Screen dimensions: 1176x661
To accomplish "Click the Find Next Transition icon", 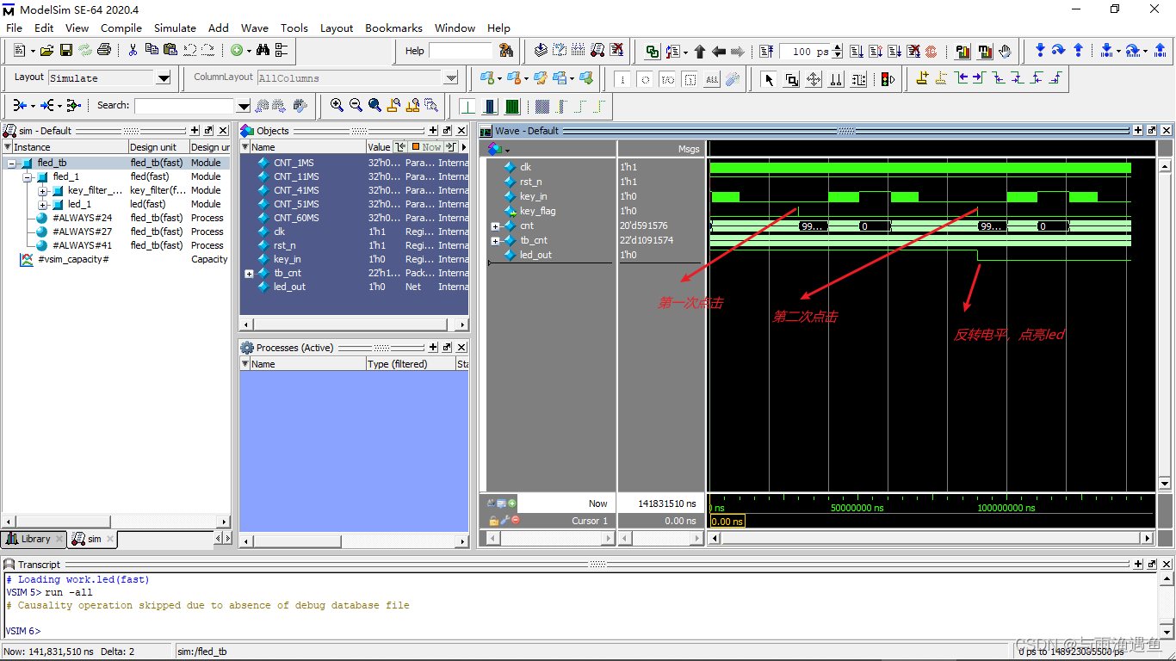I will 979,78.
